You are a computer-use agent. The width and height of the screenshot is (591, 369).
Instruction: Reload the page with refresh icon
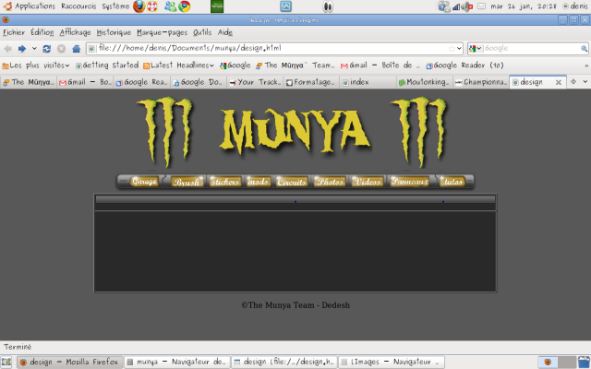click(47, 49)
